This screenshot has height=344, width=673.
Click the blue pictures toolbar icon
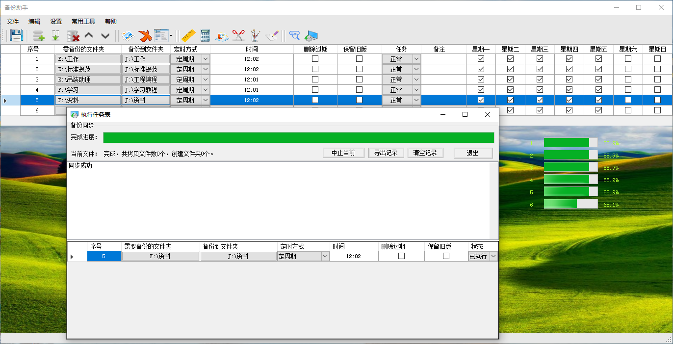pos(128,35)
